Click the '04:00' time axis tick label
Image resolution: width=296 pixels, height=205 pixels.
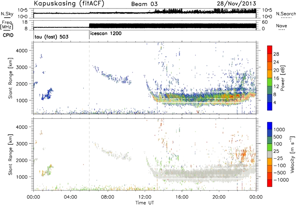click(x=71, y=197)
